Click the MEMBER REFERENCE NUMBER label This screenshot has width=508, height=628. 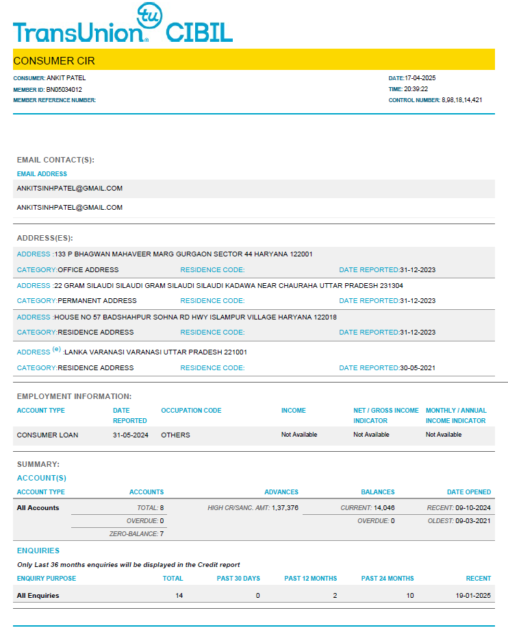coord(54,100)
